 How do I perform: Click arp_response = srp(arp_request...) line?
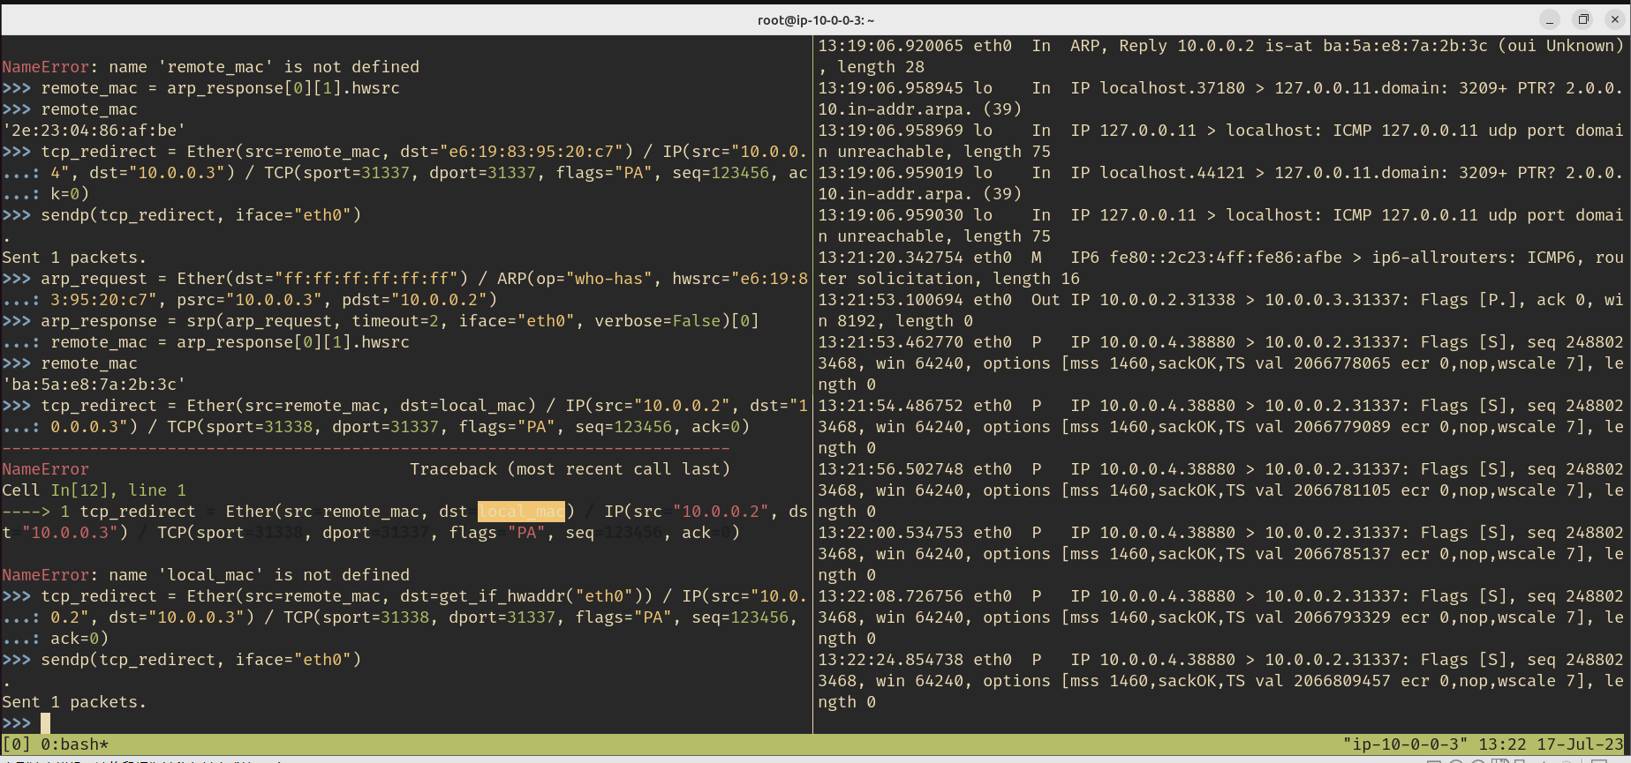point(399,321)
